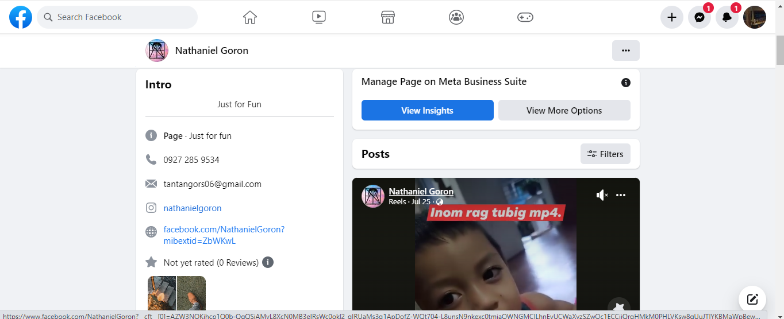
Task: Click the rating star icon
Action: [x=151, y=262]
